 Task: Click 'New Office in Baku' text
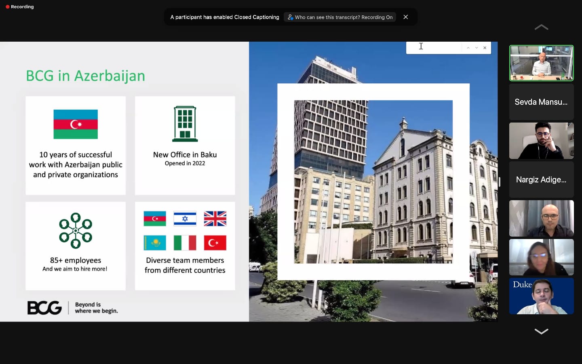pos(185,154)
